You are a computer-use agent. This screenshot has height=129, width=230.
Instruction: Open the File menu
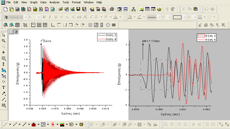pos(8,2)
